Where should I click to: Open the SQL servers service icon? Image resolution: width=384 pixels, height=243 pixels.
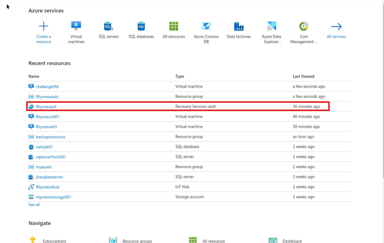(x=108, y=26)
